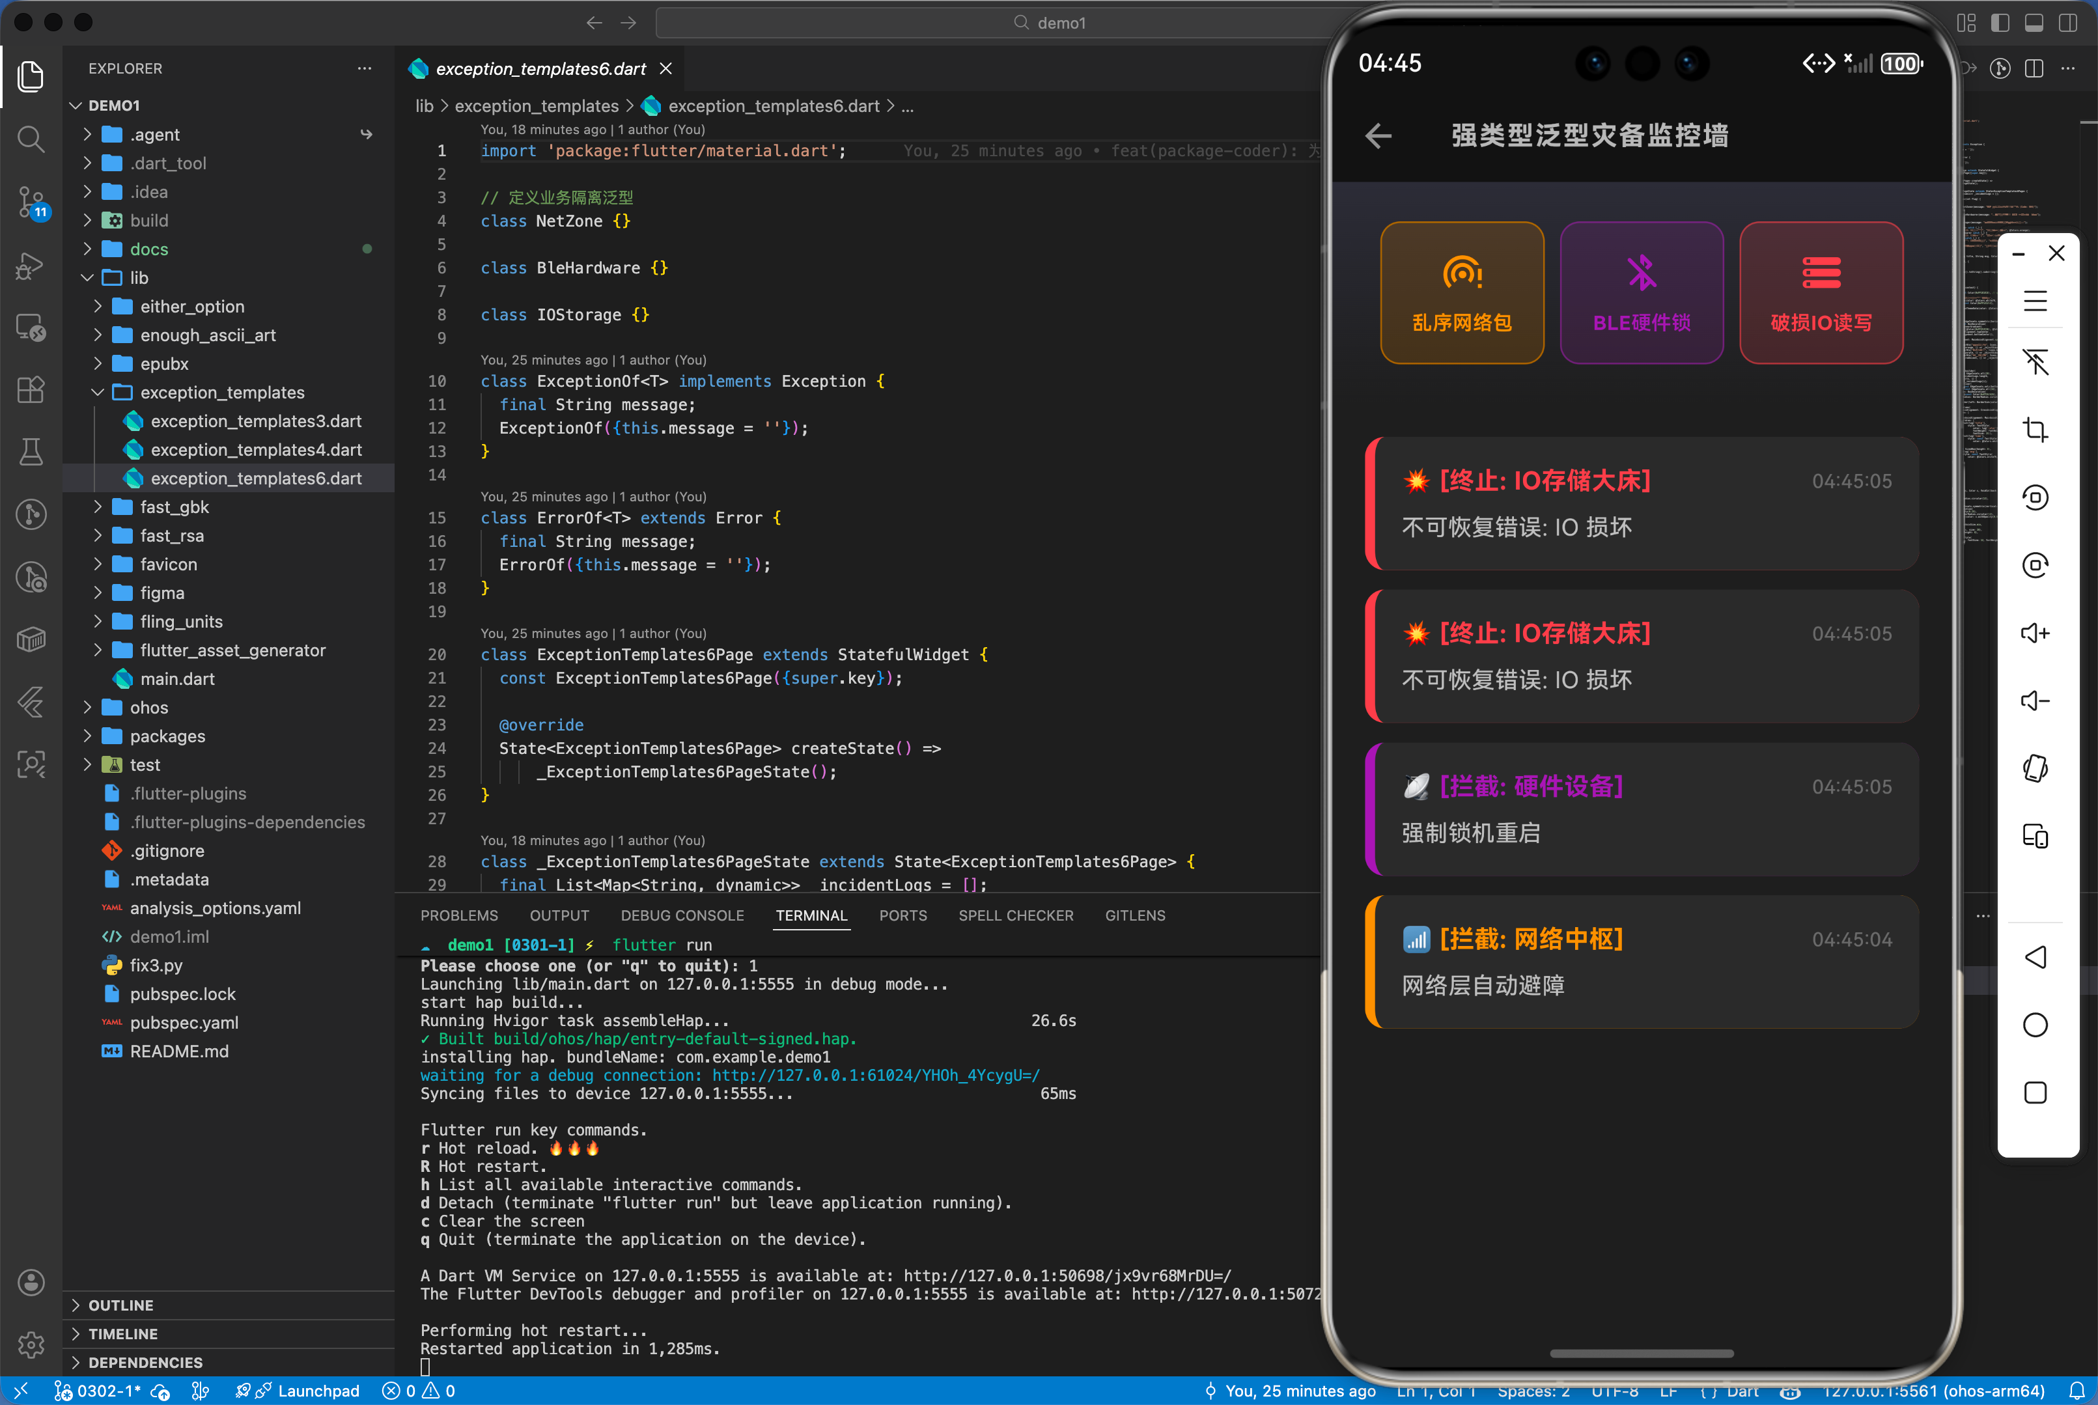The height and width of the screenshot is (1405, 2098).
Task: Open Manage gear icon in activity bar
Action: (x=31, y=1344)
